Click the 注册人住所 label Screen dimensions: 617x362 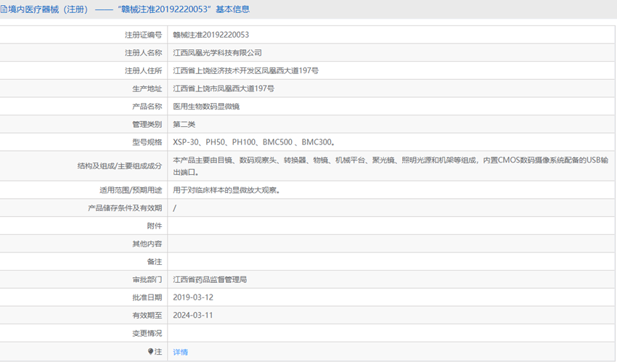143,71
